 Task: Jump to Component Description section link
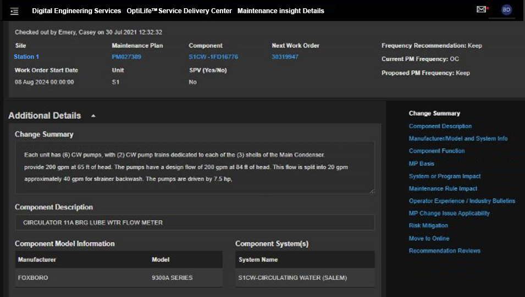[x=440, y=126]
